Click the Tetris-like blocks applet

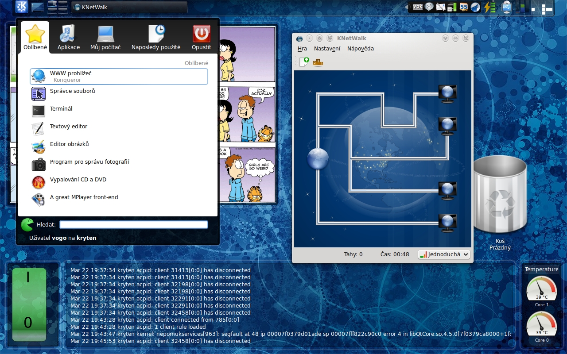[x=543, y=7]
